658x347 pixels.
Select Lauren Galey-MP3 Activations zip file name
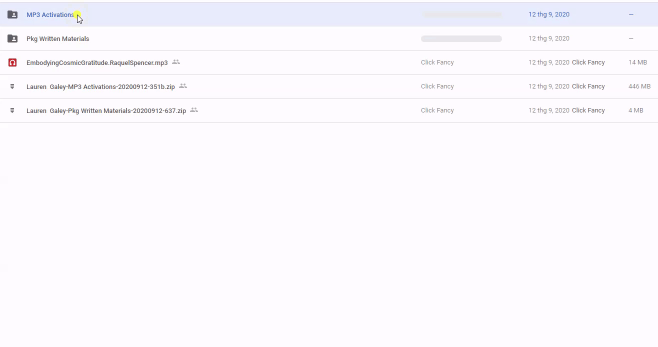pos(100,86)
